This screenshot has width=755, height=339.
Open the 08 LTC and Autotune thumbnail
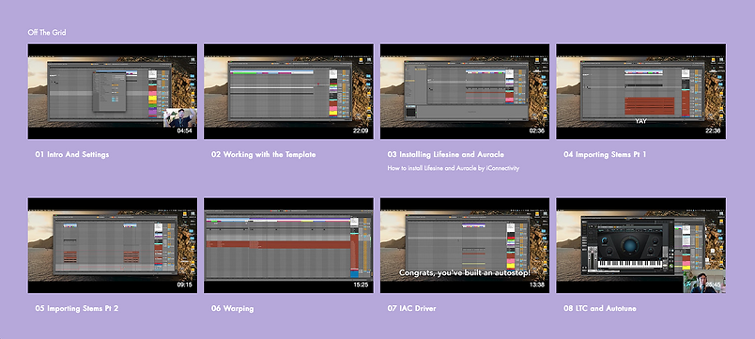(640, 245)
